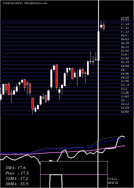Click the 16.15 price axis label
The width and height of the screenshot is (134, 188).
click(125, 47)
